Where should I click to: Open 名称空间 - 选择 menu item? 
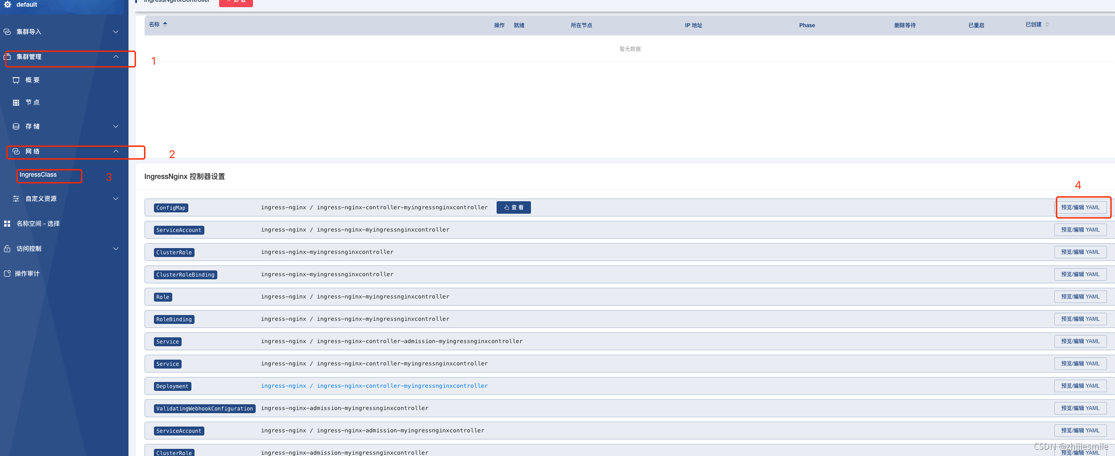click(38, 224)
